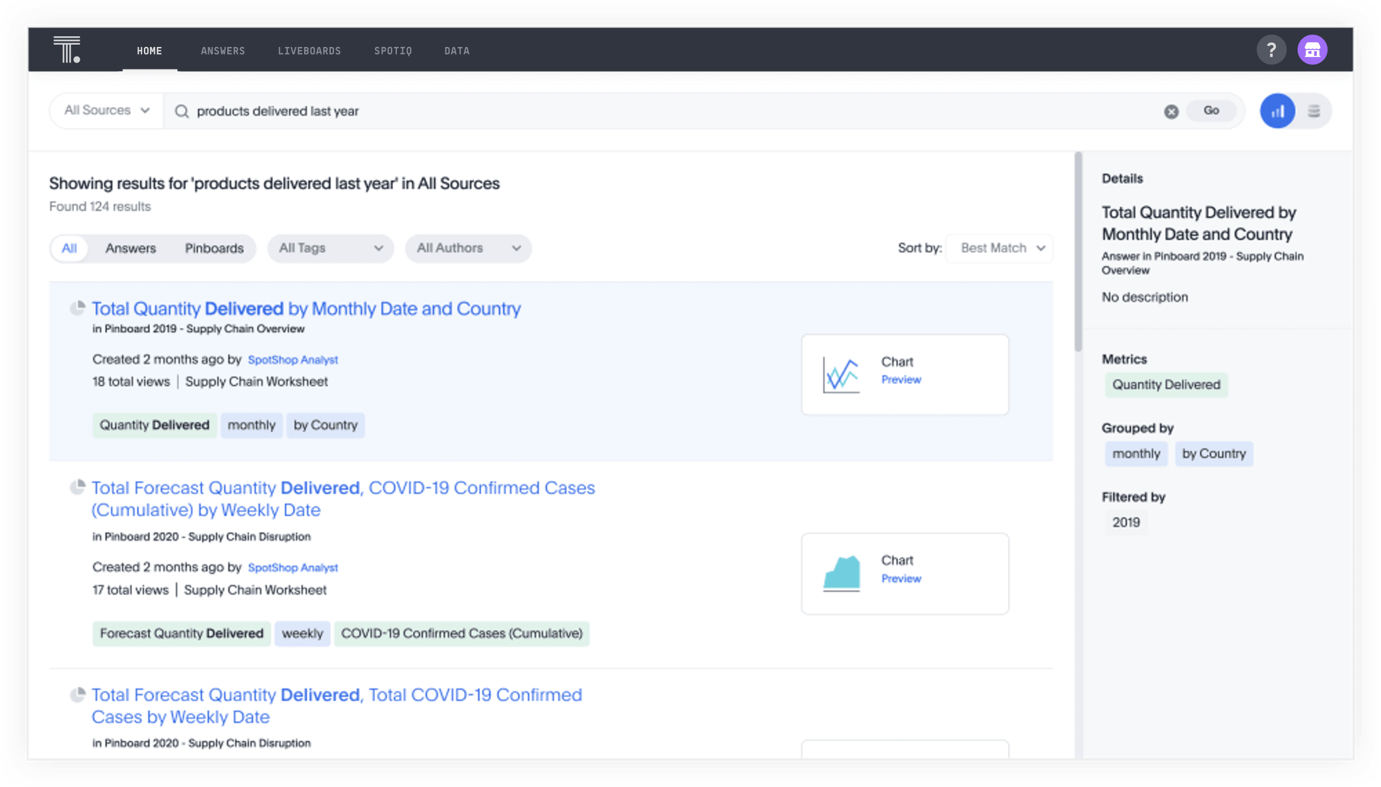The width and height of the screenshot is (1381, 787).
Task: Open Total Quantity Delivered by Monthly Date result
Action: [306, 309]
